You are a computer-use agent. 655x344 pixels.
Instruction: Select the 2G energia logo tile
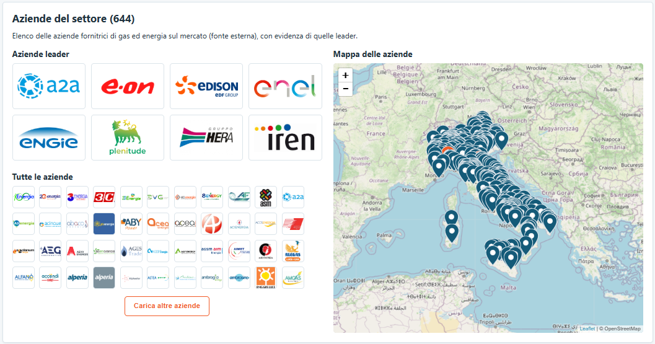(50, 197)
